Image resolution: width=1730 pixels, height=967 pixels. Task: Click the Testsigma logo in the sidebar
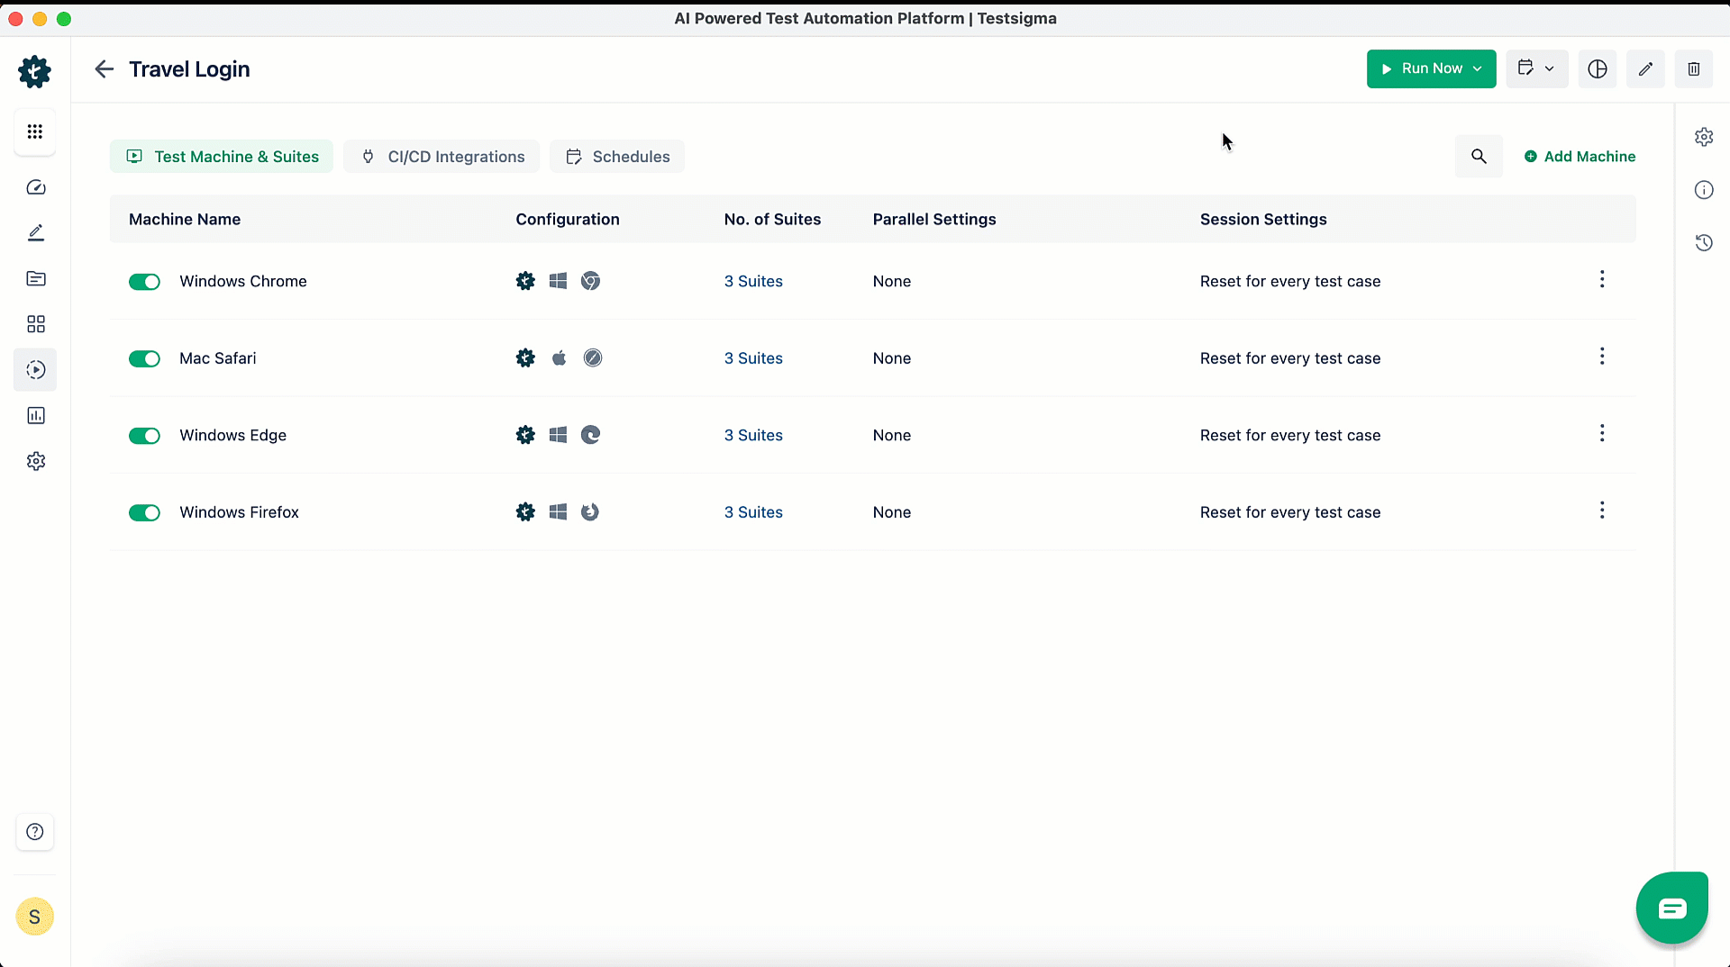click(35, 71)
